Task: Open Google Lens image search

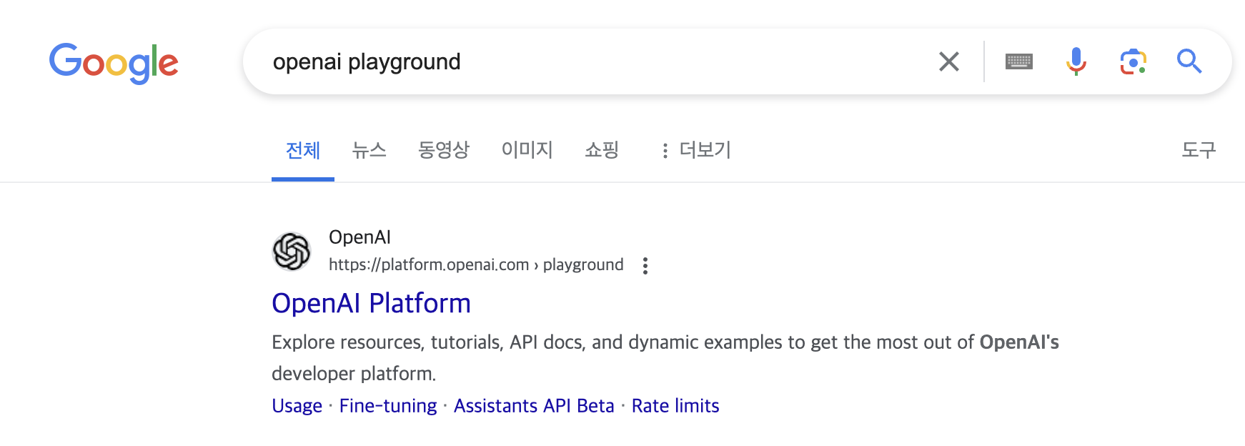Action: coord(1133,61)
